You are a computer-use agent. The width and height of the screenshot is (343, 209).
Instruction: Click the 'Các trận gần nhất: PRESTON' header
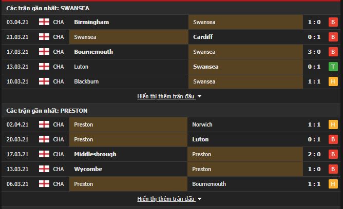tap(47, 111)
